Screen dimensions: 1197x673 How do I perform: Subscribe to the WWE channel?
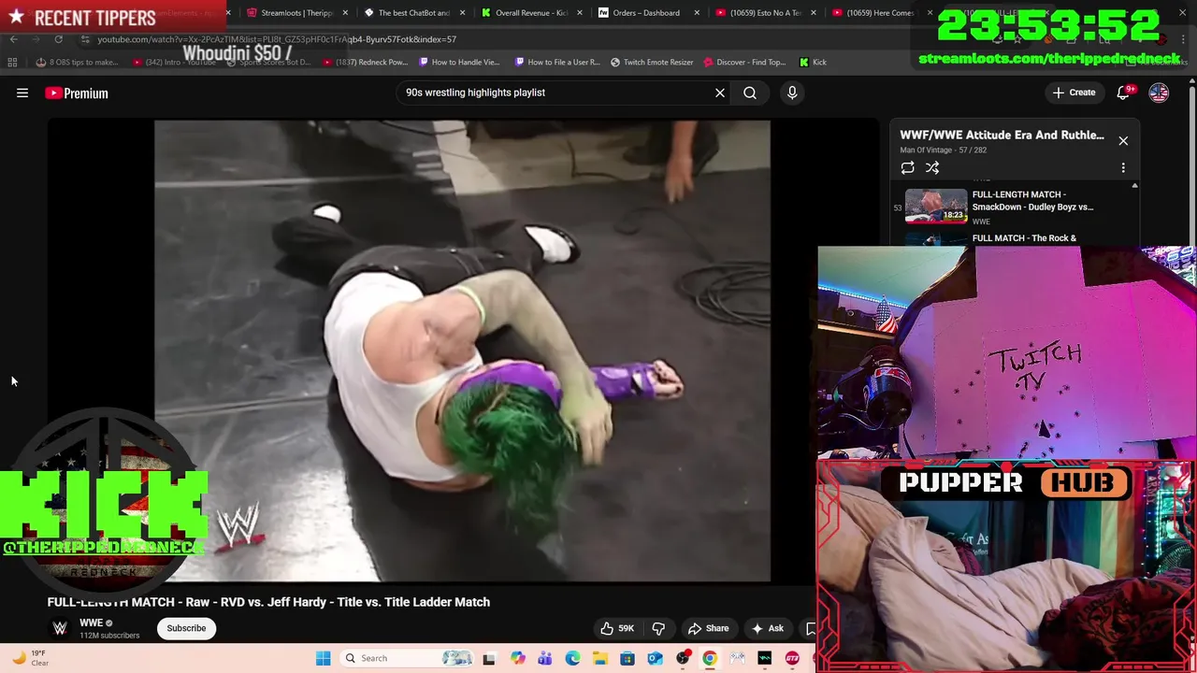click(x=186, y=628)
